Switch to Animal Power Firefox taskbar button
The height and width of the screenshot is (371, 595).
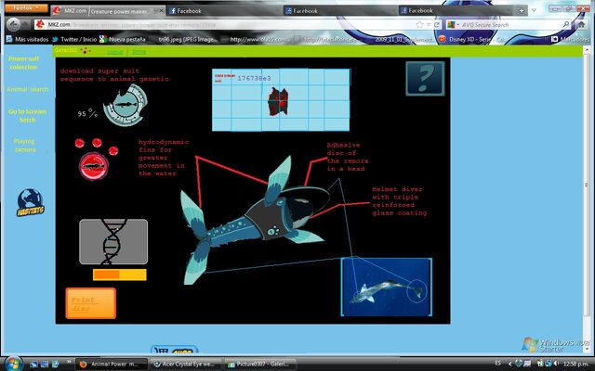click(111, 365)
